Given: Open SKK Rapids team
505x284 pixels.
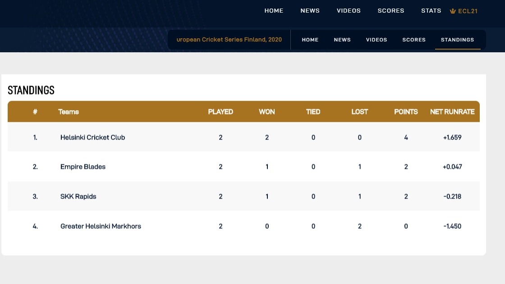Looking at the screenshot, I should click(x=78, y=197).
